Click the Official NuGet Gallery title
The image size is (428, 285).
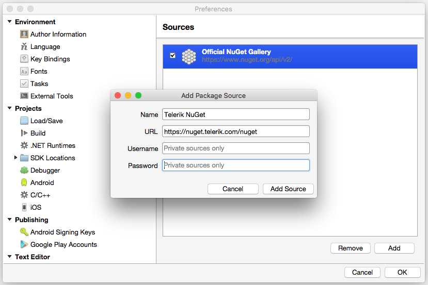(236, 52)
